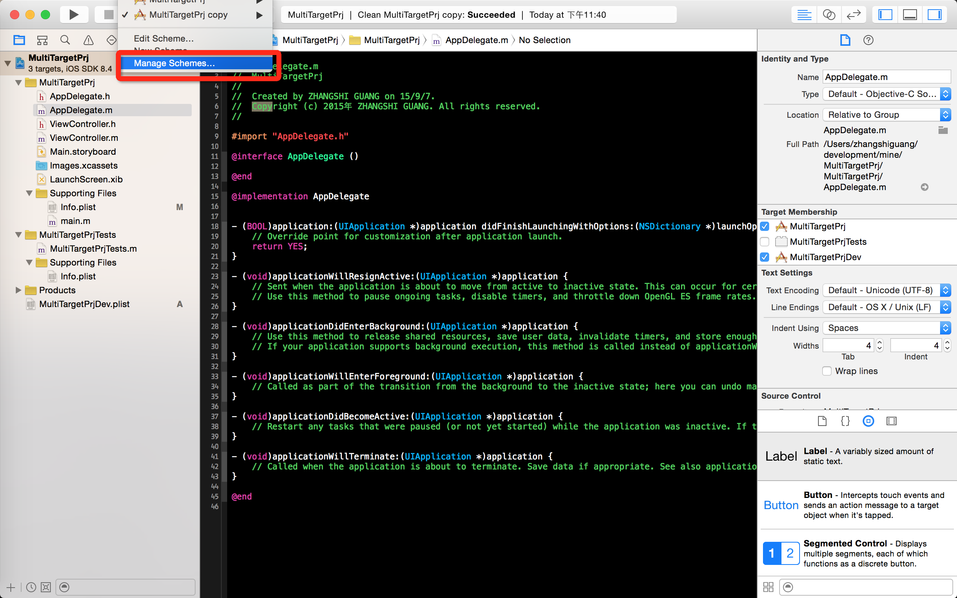Click the Stop button in toolbar
The height and width of the screenshot is (598, 957).
tap(108, 15)
